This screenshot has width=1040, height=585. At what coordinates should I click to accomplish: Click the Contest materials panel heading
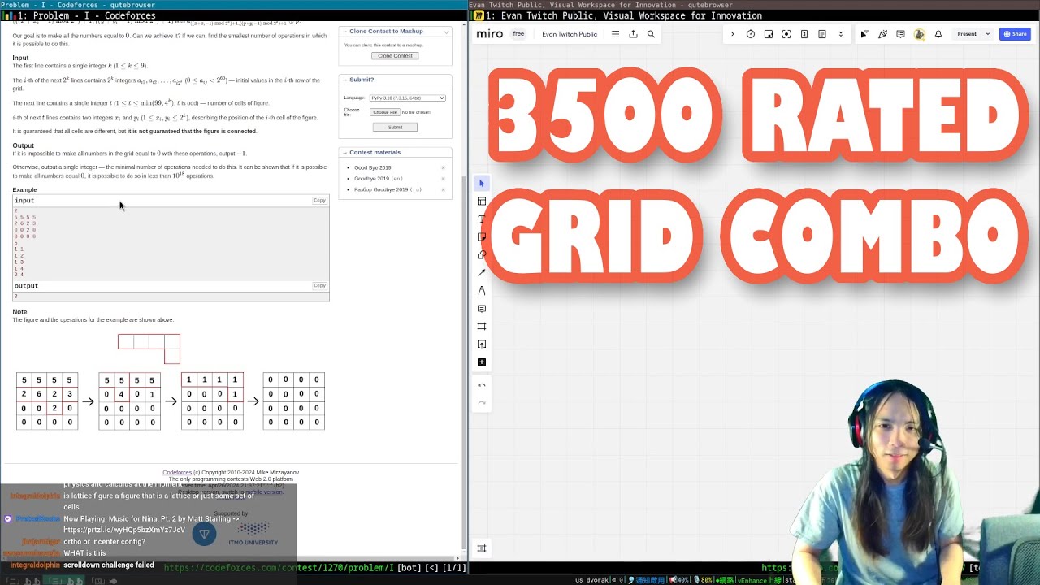tap(375, 152)
